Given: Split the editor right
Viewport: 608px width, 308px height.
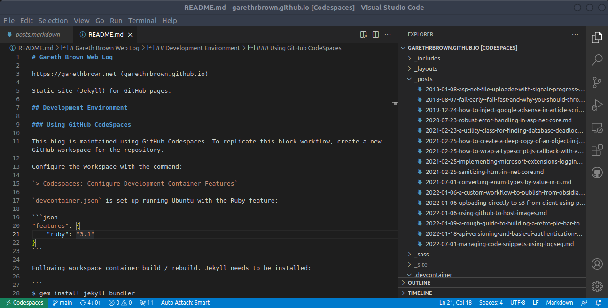Looking at the screenshot, I should (375, 34).
